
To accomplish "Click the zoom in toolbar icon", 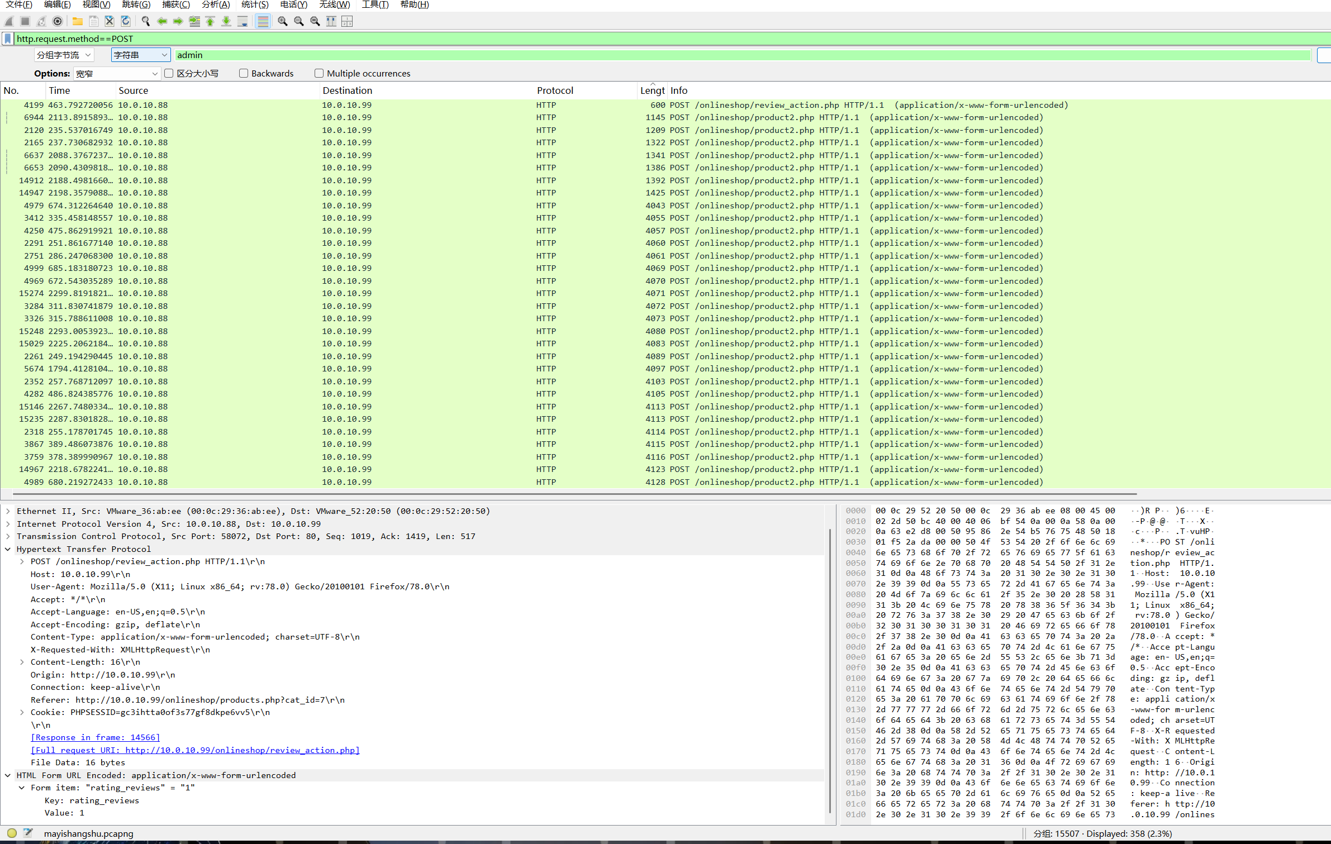I will 283,21.
